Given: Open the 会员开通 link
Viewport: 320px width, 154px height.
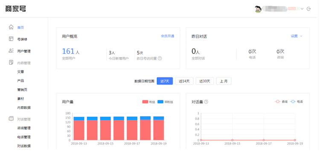Looking at the screenshot, I should point(168,36).
